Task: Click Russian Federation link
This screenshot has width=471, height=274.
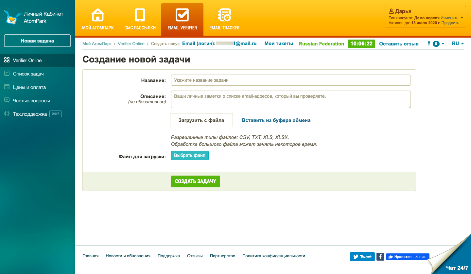Action: (321, 43)
